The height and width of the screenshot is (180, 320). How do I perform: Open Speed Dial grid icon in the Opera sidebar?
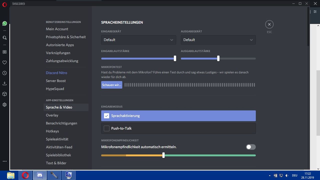point(4,52)
